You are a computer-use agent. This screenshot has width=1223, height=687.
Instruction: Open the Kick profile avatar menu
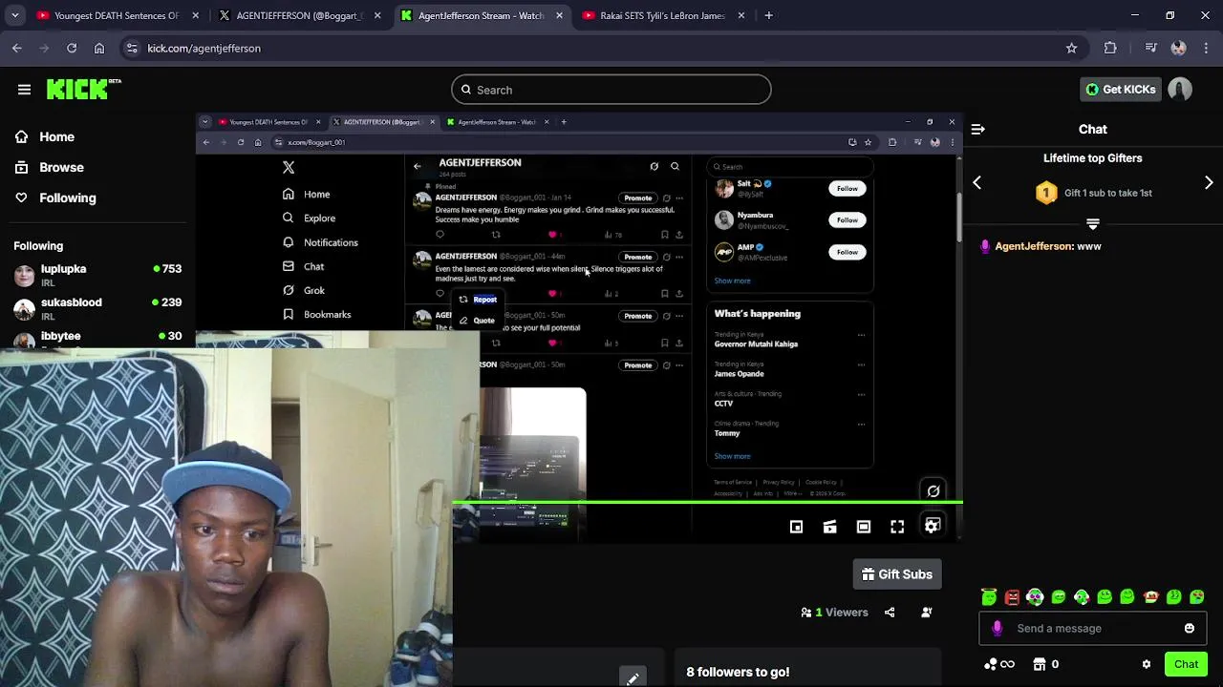click(1180, 90)
